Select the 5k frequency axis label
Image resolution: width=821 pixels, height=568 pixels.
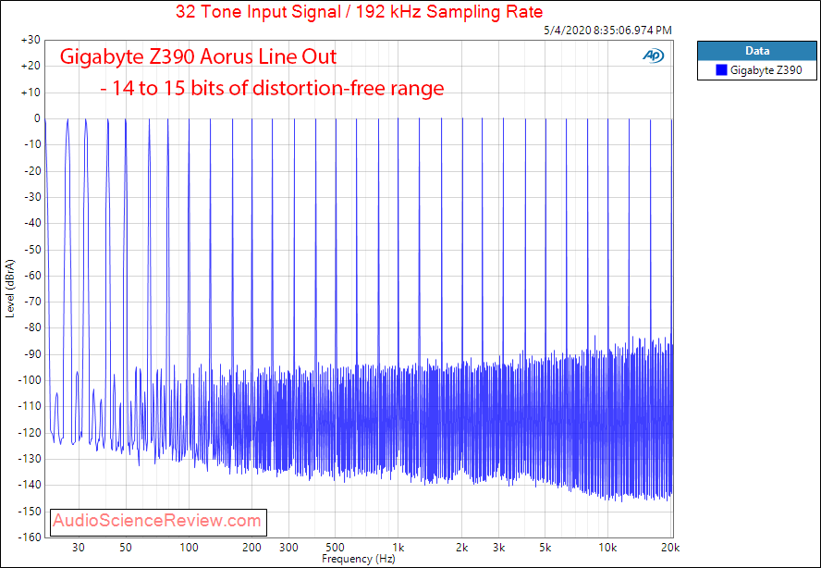545,548
